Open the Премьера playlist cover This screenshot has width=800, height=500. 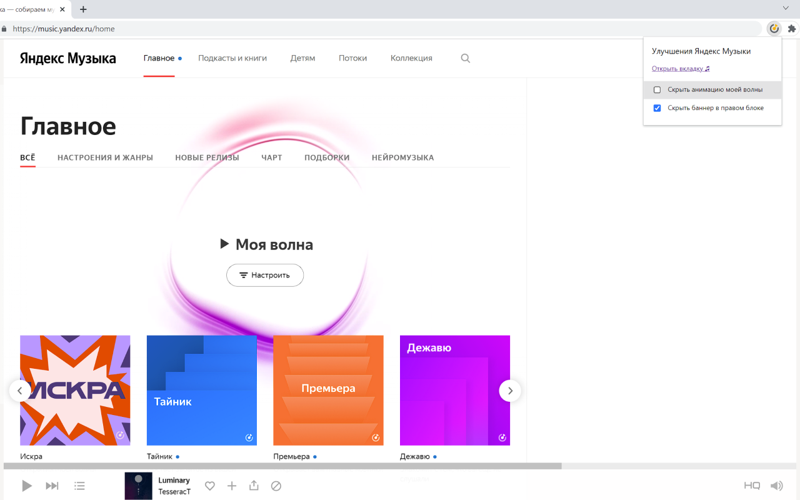(x=328, y=391)
